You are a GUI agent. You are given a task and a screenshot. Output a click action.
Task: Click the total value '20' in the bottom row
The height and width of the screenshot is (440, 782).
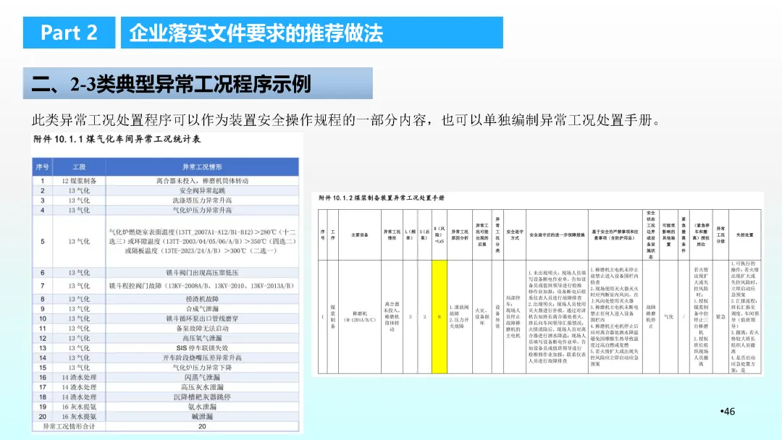202,426
